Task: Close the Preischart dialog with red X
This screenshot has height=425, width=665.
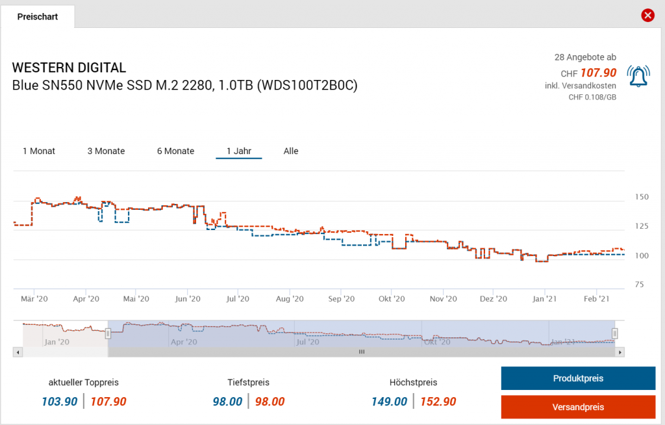Action: (x=647, y=16)
